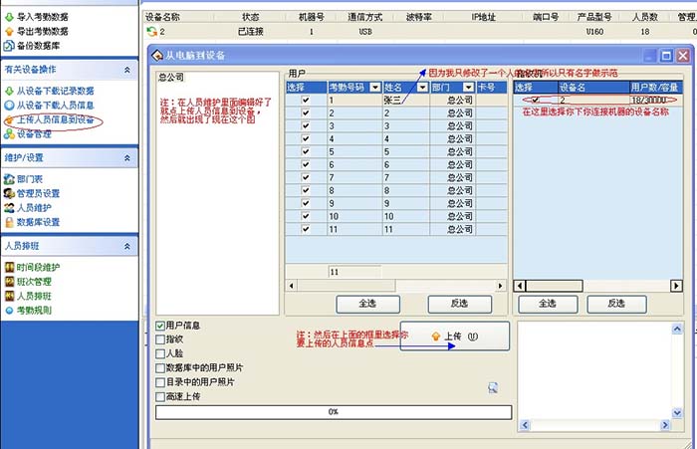Viewport: 697px width, 449px height.
Task: Click the 0% upload progress bar
Action: (x=334, y=412)
